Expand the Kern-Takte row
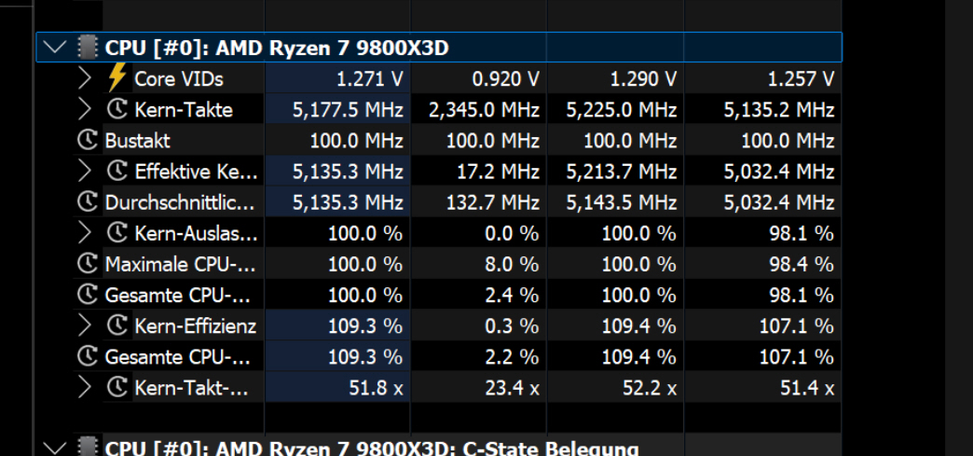973x456 pixels. 85,109
